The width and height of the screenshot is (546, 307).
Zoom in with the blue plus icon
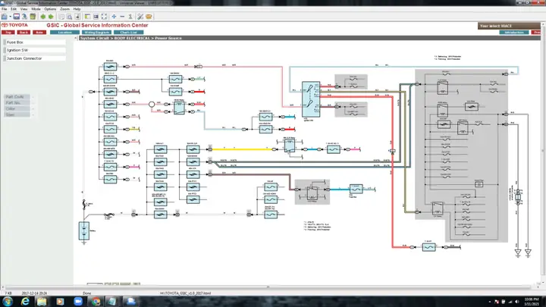click(x=114, y=17)
